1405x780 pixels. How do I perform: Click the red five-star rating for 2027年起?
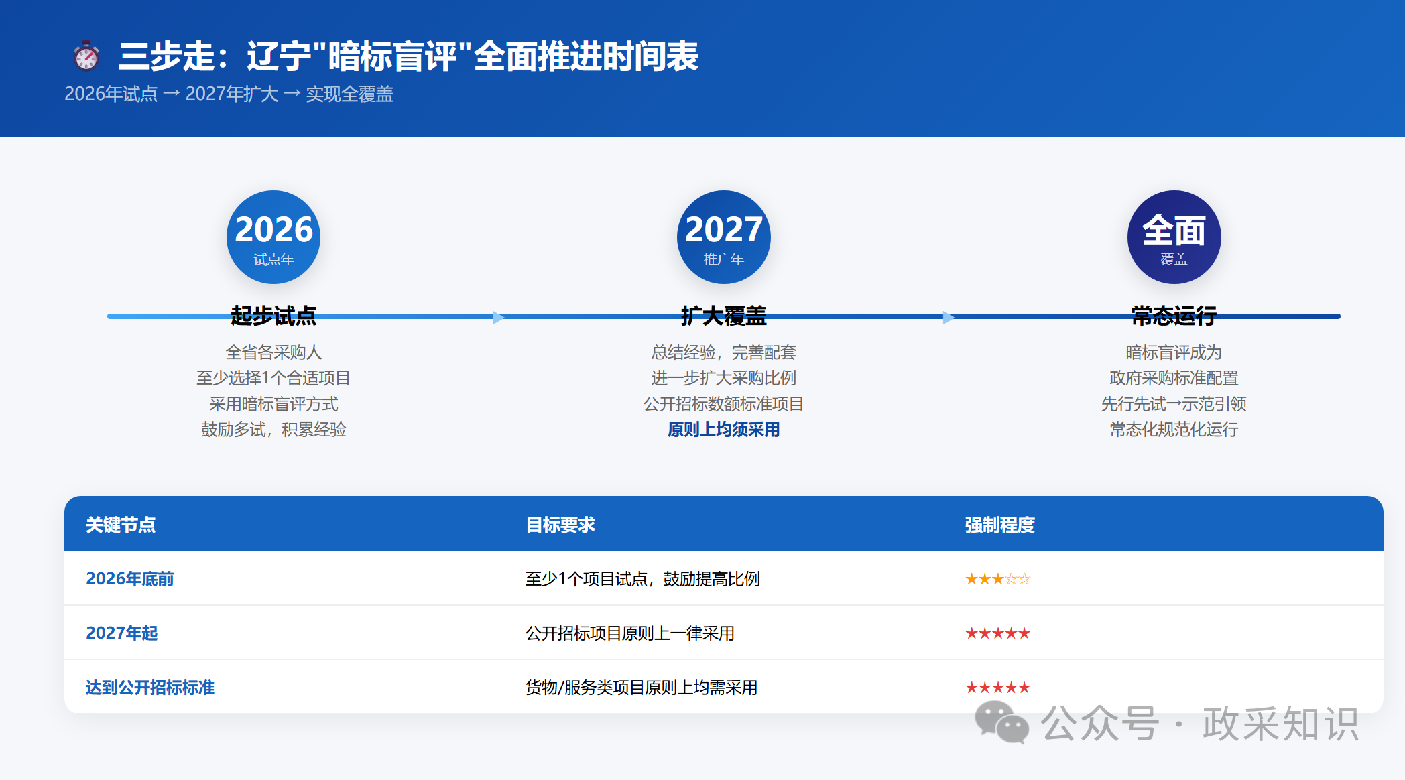click(998, 633)
